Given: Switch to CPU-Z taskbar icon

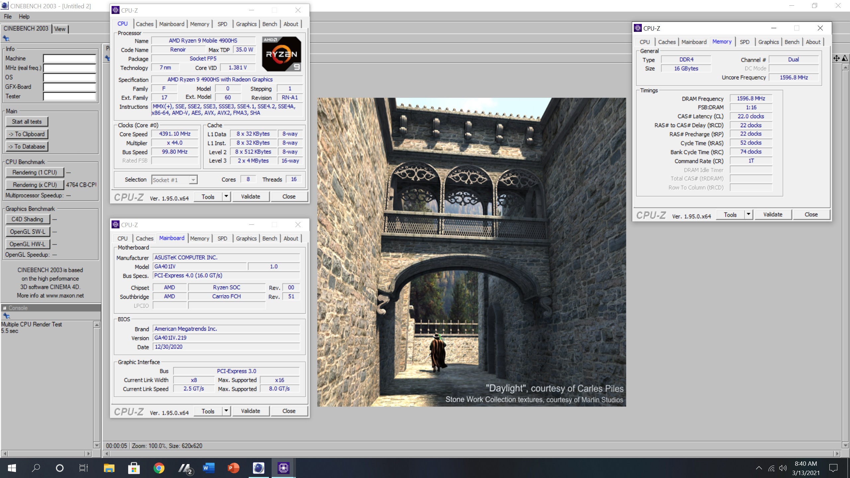Looking at the screenshot, I should (283, 468).
